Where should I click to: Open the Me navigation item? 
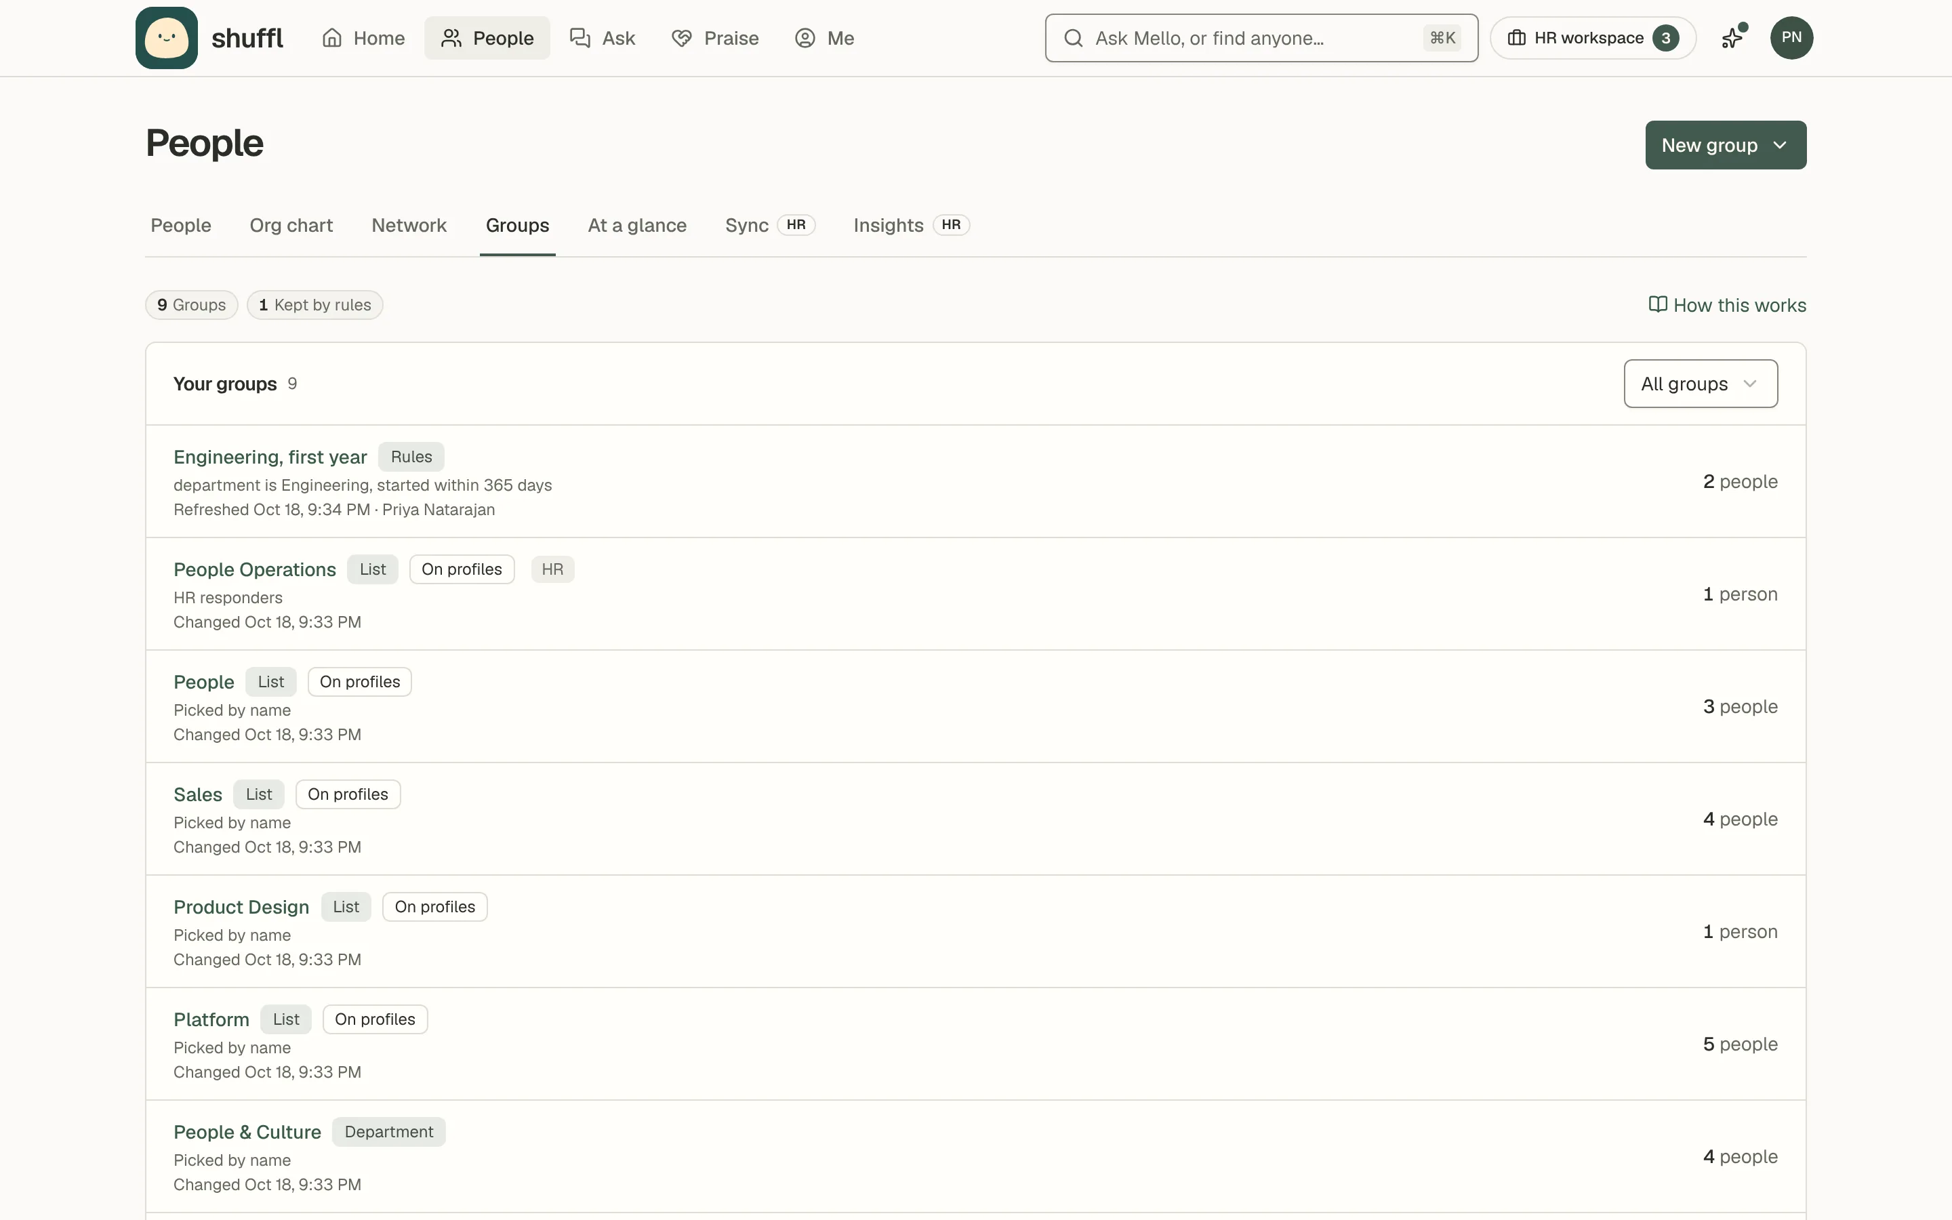[x=824, y=38]
